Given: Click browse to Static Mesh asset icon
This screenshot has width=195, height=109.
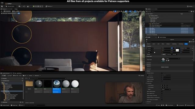Looking at the screenshot, I should point(169,61).
